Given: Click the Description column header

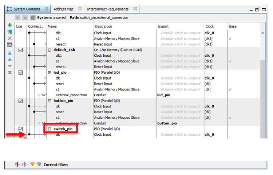Looking at the screenshot, I should [125, 26].
